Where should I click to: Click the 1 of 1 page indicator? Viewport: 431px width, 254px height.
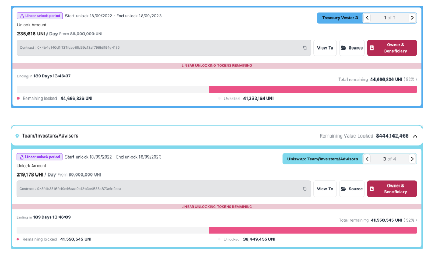pos(389,18)
